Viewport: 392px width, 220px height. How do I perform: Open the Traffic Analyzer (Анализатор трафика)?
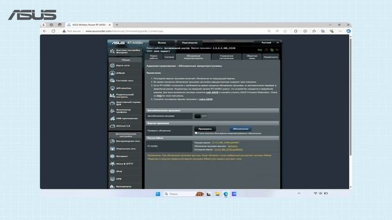[x=125, y=111]
